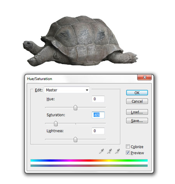Open the Edit Master dropdown
The image size is (175, 184).
67,90
